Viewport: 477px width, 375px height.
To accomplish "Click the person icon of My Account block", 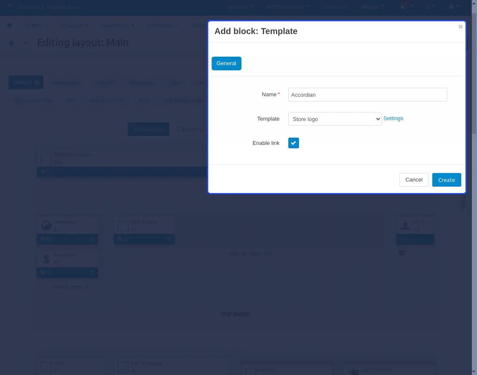I will coord(405,225).
